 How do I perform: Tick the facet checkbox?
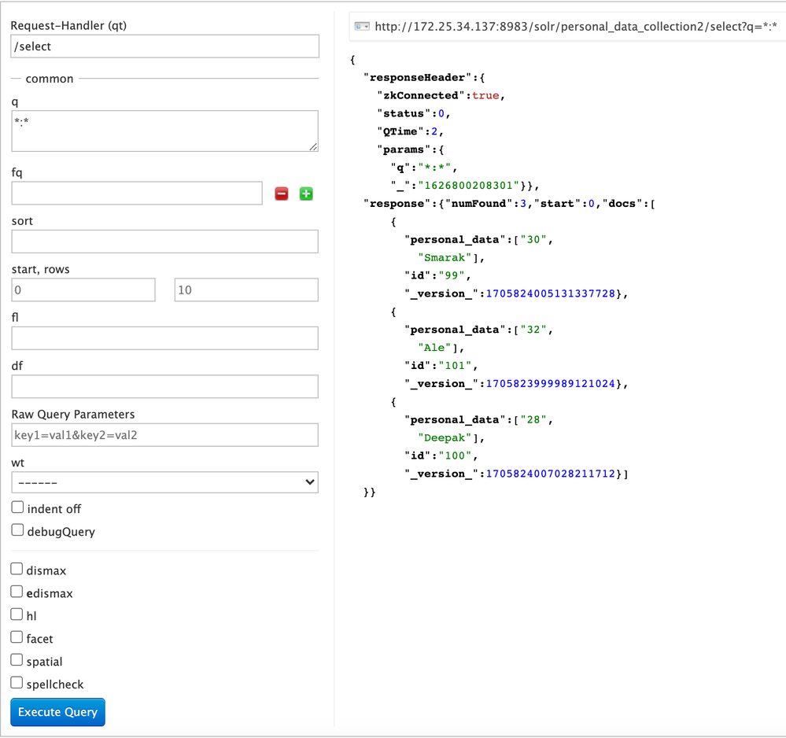tap(17, 637)
